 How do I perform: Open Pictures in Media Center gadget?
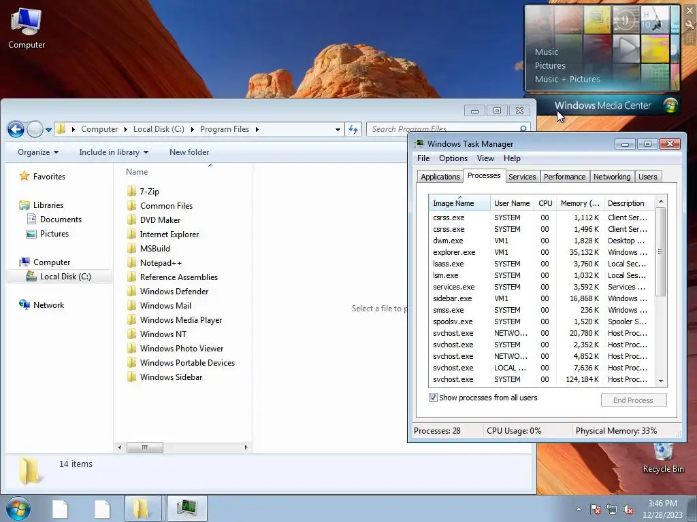[x=550, y=65]
